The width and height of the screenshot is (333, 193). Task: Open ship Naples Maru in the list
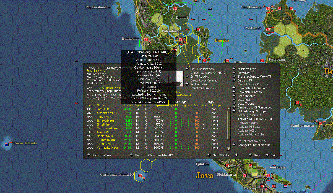105,136
